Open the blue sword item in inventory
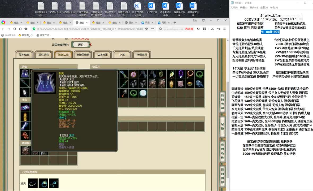This screenshot has width=313, height=191. (x=124, y=74)
